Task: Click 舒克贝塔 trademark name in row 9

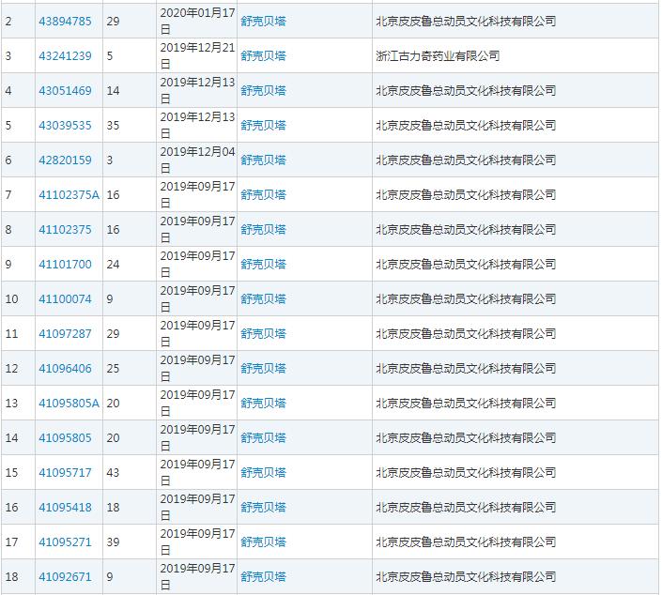Action: (263, 264)
